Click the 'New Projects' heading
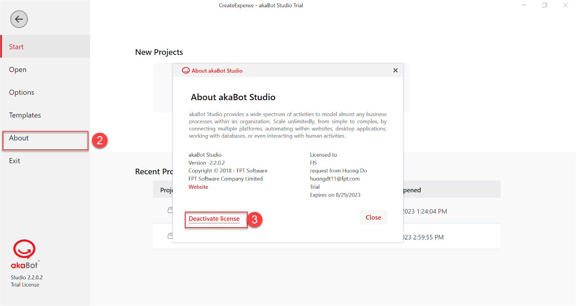Screen dimensions: 576x306 click(159, 52)
